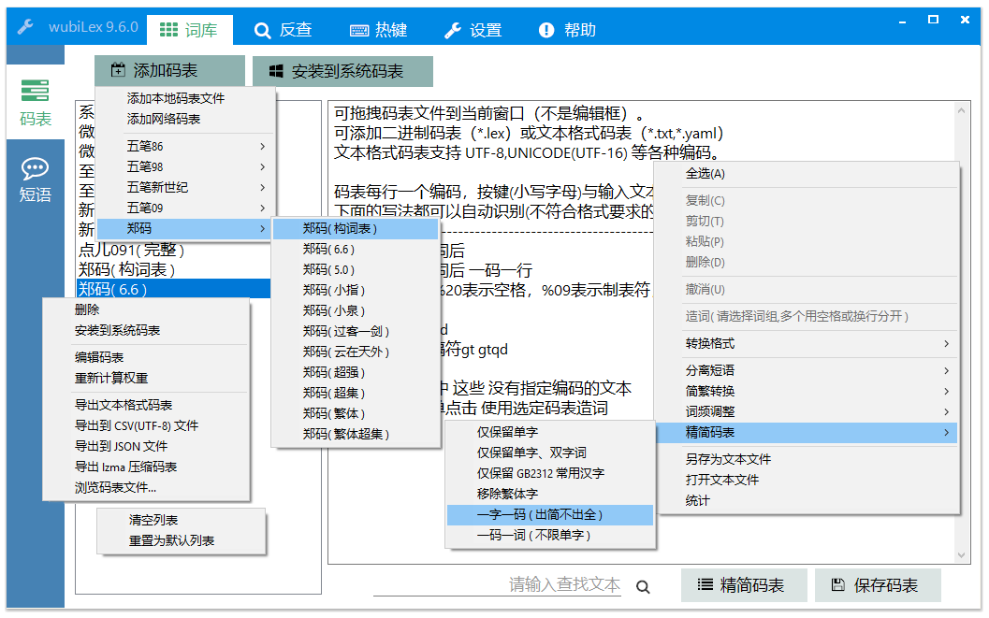Choose 一字一码(出简不出全) option

549,514
